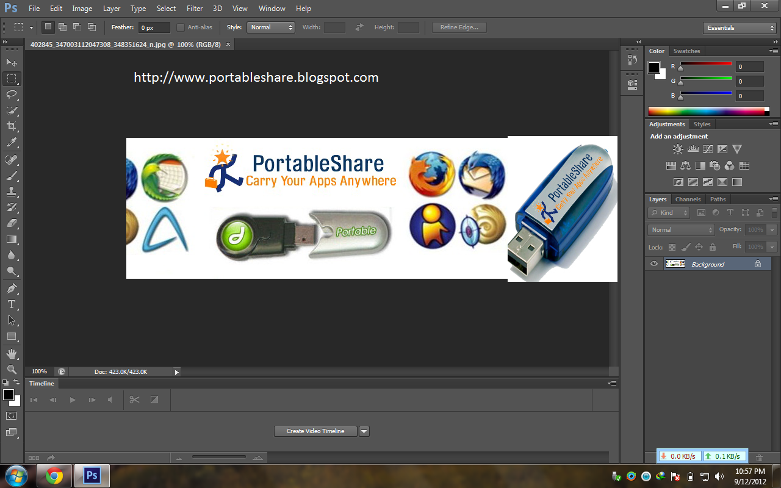The width and height of the screenshot is (781, 488).
Task: Open the Layers panel flyout menu
Action: 774,199
